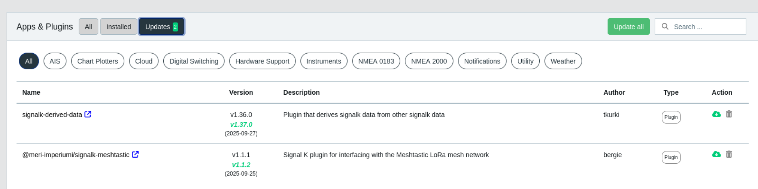Choose the Weather category chip

[563, 61]
